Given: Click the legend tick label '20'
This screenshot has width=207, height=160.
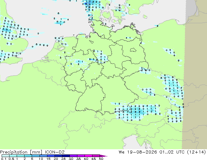Looking at the screenshot, I should click(x=56, y=159).
